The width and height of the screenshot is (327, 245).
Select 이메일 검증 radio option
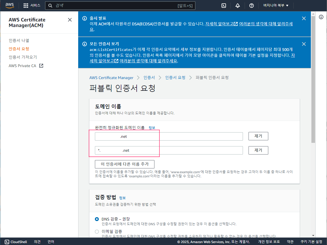click(97, 232)
